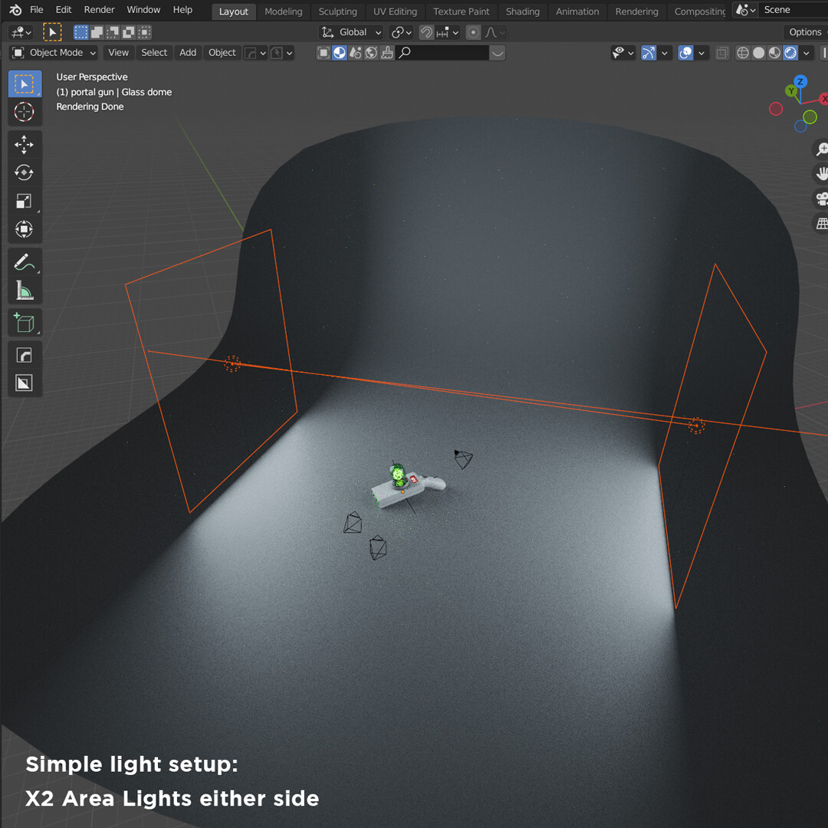Open the Help menu
The width and height of the screenshot is (828, 828).
[182, 10]
